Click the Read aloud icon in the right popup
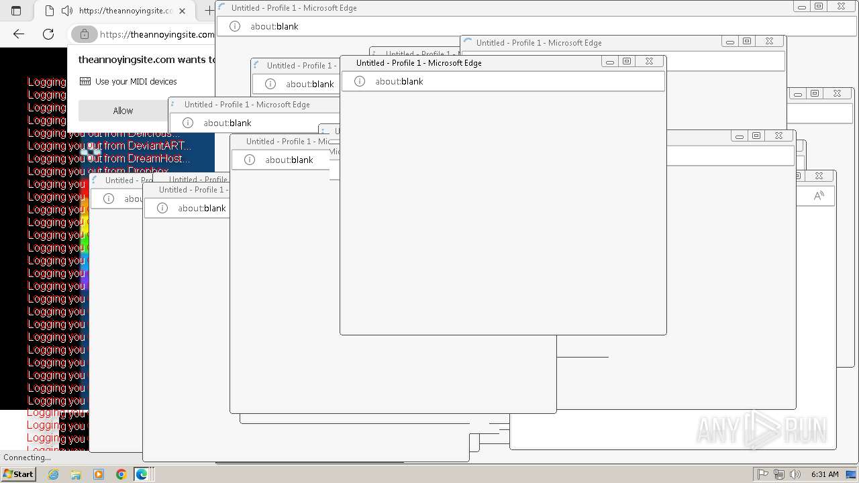 [x=819, y=196]
